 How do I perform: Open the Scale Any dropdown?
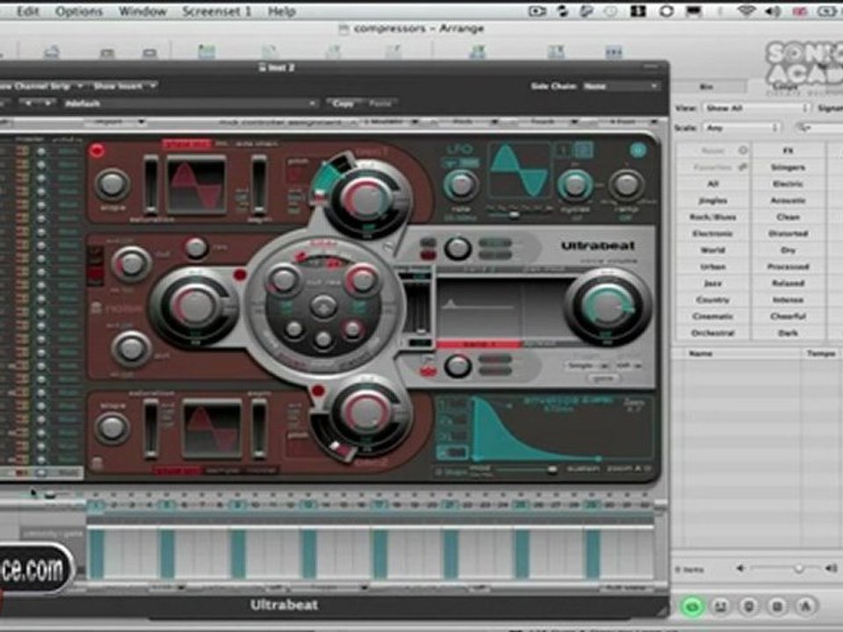(741, 128)
